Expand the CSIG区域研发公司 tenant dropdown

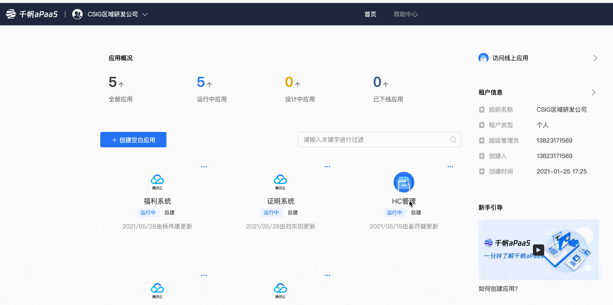pos(145,14)
